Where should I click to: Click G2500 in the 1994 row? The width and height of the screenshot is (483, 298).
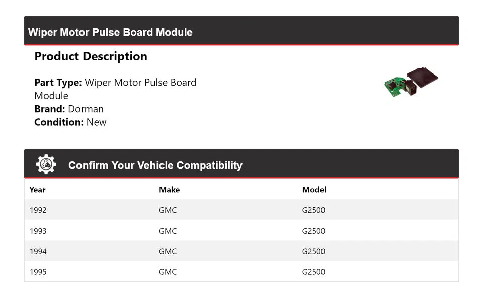tap(313, 251)
